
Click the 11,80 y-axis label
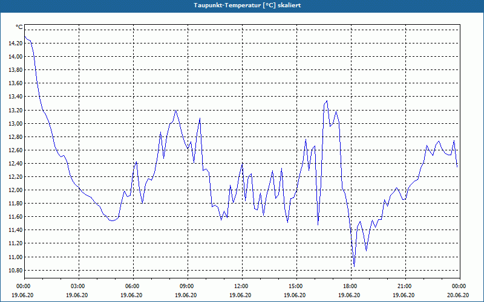click(16, 204)
